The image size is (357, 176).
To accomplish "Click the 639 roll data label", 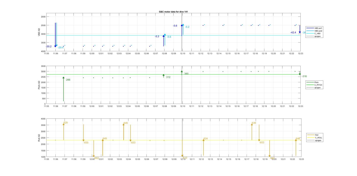I will [x=254, y=123].
